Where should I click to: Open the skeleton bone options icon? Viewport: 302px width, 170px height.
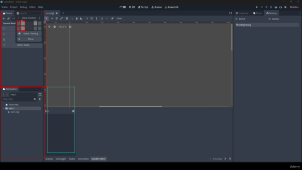tap(112, 18)
